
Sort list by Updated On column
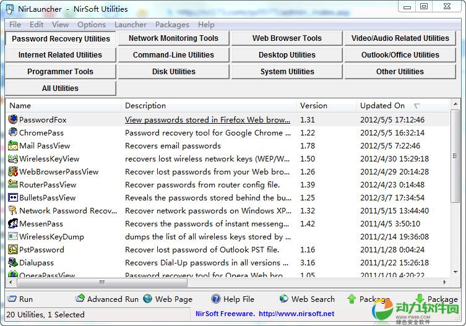[382, 106]
